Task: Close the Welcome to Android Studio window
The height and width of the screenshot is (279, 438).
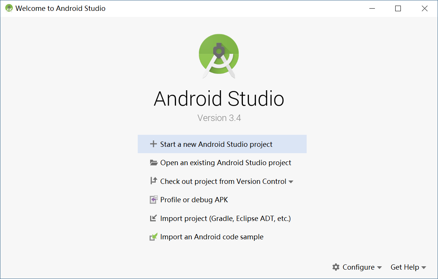Action: (424, 8)
